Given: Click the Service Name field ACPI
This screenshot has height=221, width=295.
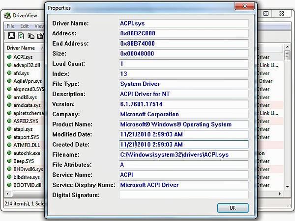Looking at the screenshot, I should pos(183,175).
